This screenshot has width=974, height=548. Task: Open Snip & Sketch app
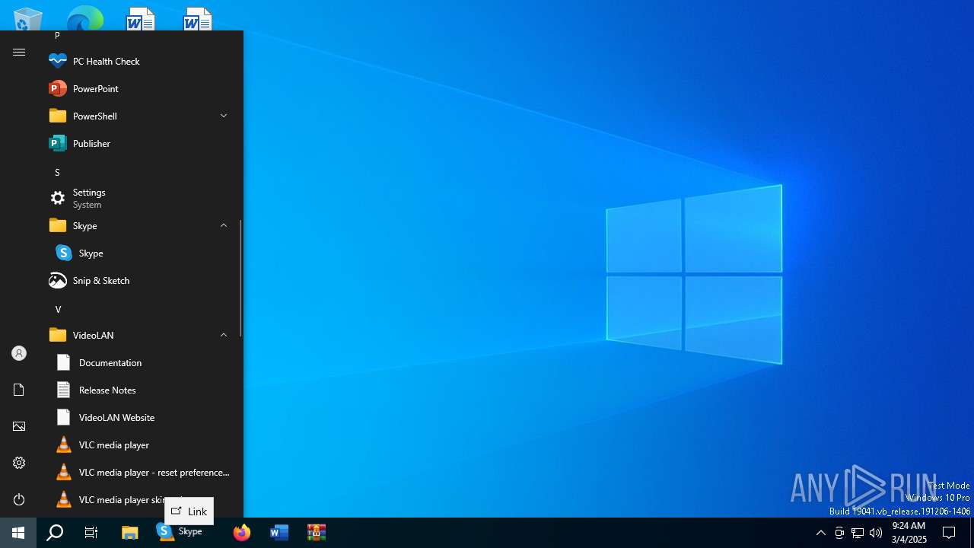[138, 280]
